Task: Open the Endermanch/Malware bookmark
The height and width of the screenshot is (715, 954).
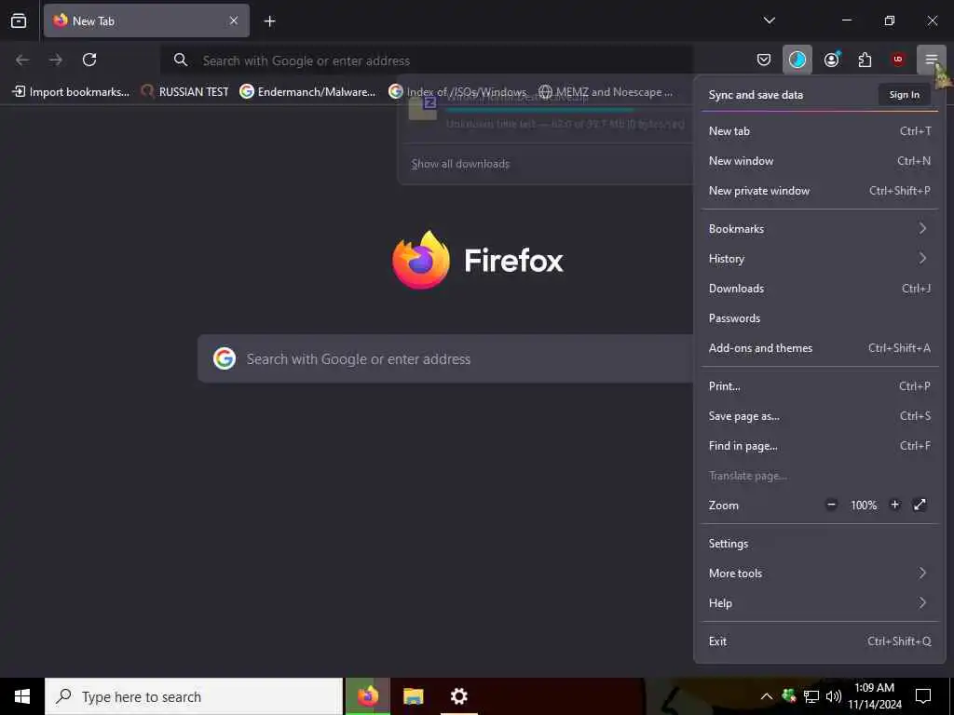Action: point(307,92)
